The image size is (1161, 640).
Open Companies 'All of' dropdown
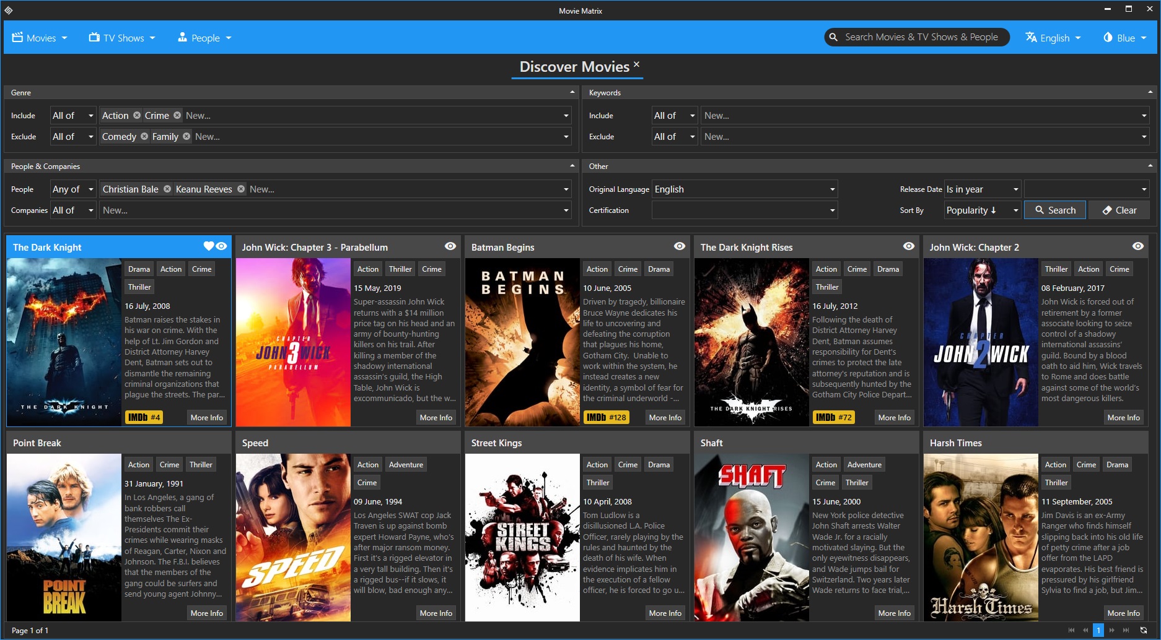click(x=73, y=210)
